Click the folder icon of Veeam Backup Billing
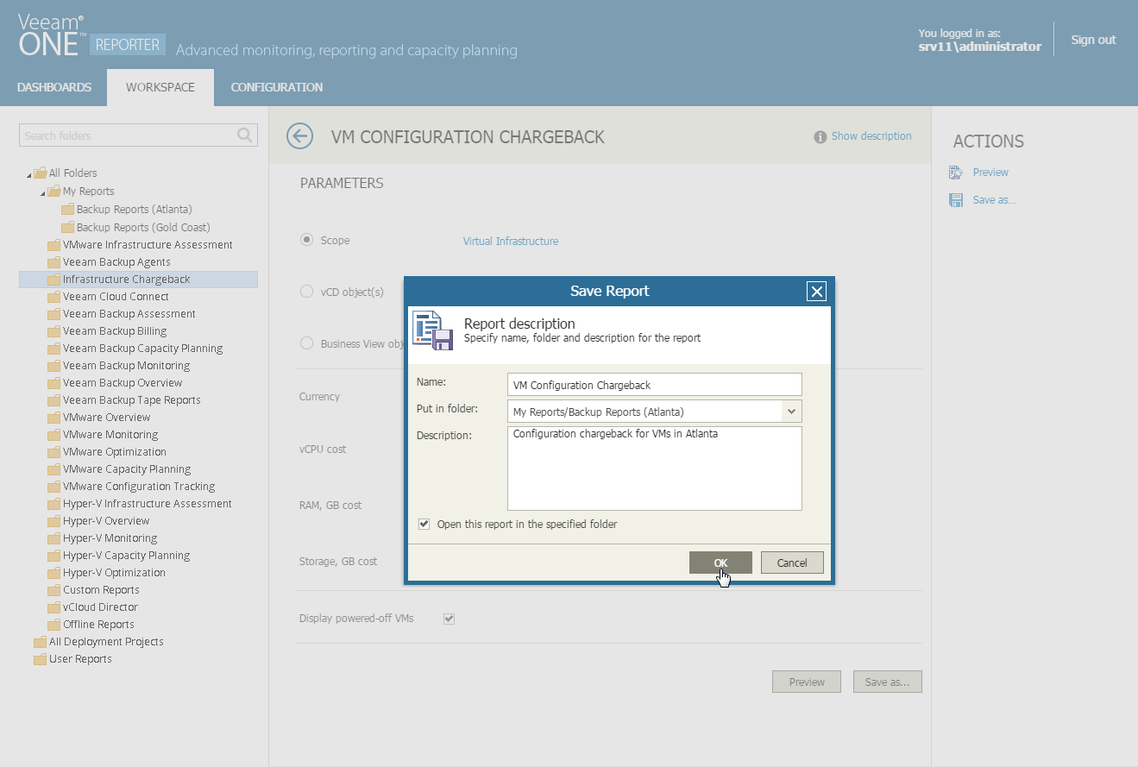1138x767 pixels. (54, 331)
